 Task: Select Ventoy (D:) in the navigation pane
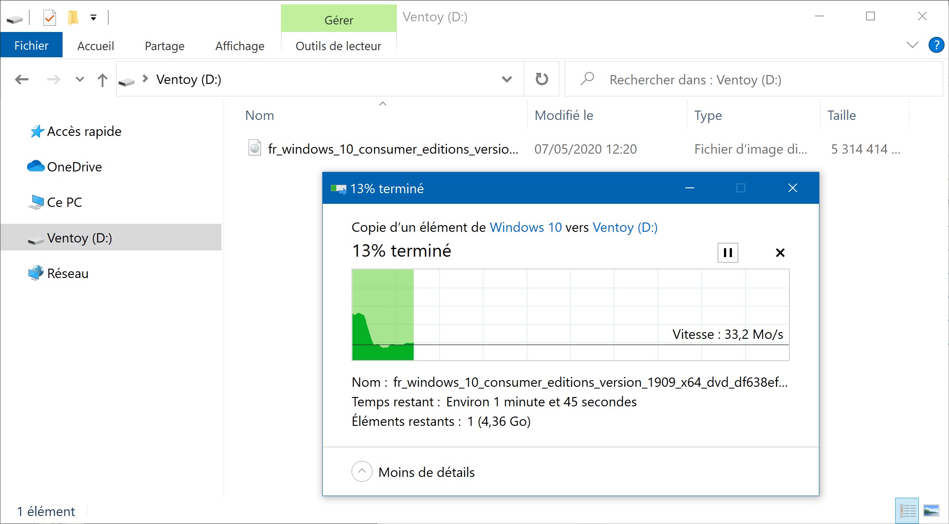tap(111, 238)
